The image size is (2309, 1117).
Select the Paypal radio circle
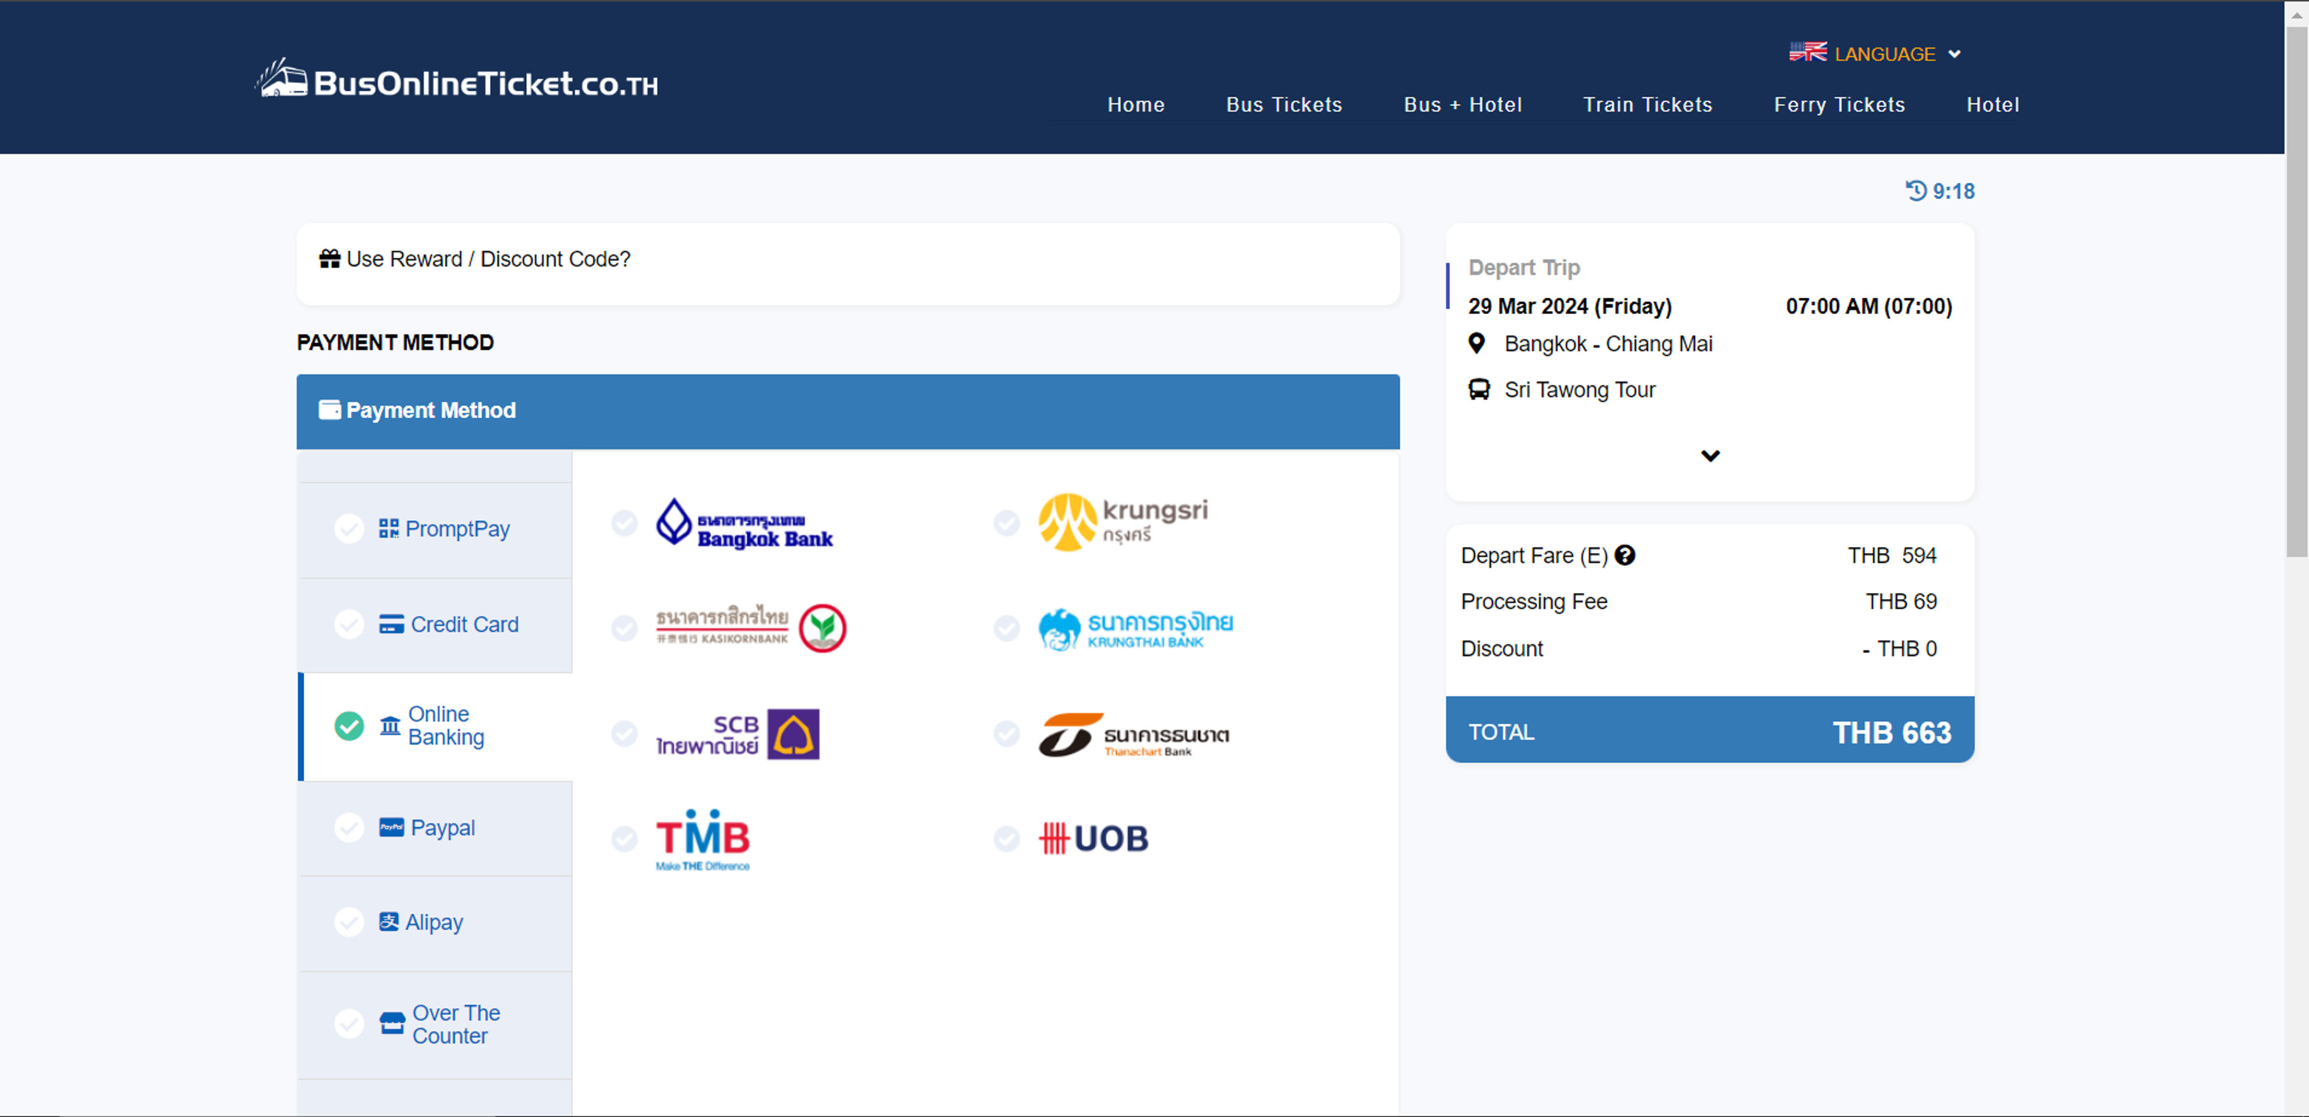tap(349, 828)
